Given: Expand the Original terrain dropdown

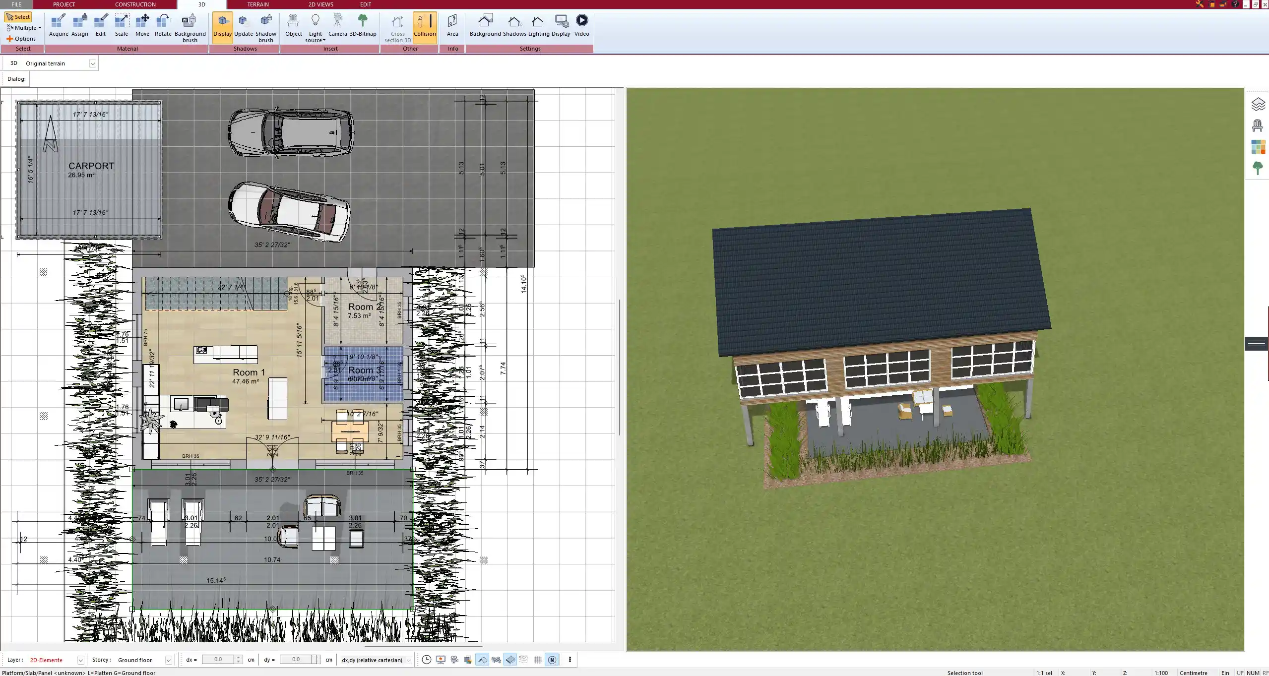Looking at the screenshot, I should pyautogui.click(x=92, y=63).
